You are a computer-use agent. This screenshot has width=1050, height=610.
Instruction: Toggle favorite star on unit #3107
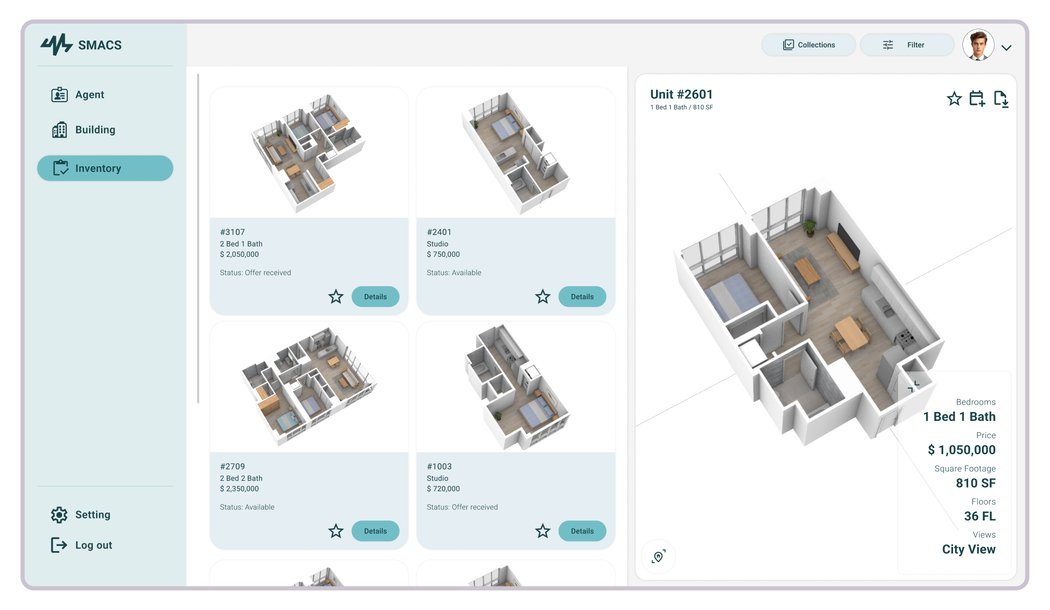tap(336, 297)
